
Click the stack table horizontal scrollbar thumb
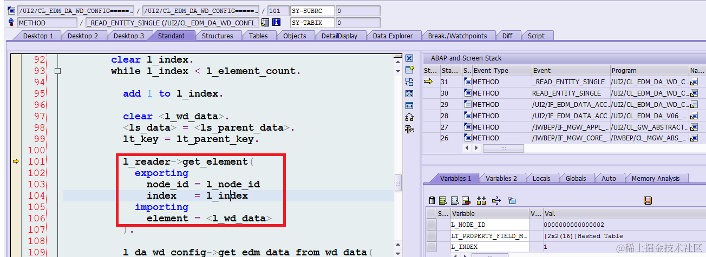point(504,148)
